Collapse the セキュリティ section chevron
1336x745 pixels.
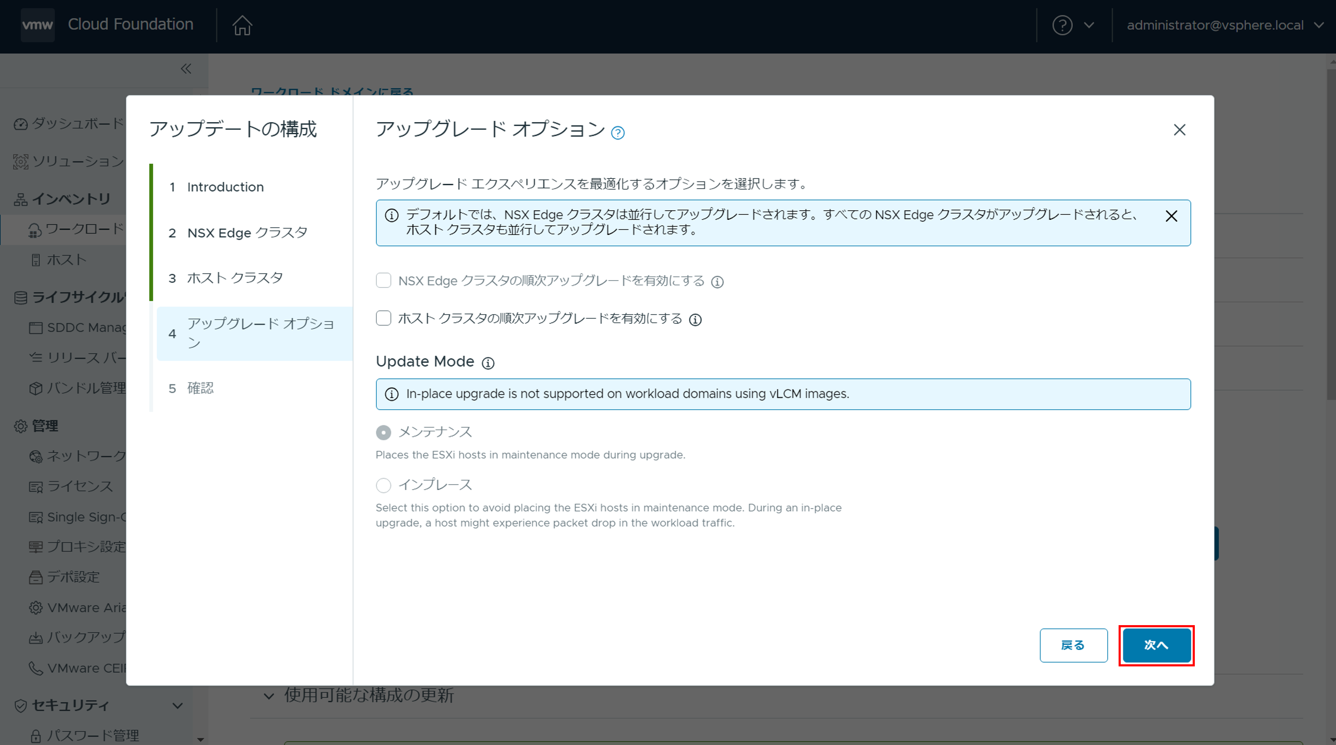tap(177, 706)
